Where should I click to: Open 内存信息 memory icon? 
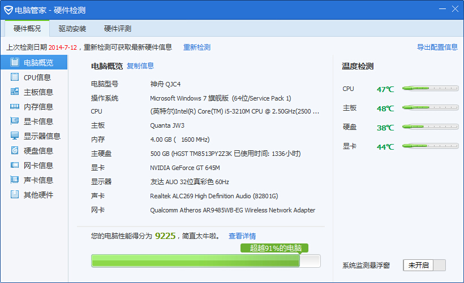15,106
